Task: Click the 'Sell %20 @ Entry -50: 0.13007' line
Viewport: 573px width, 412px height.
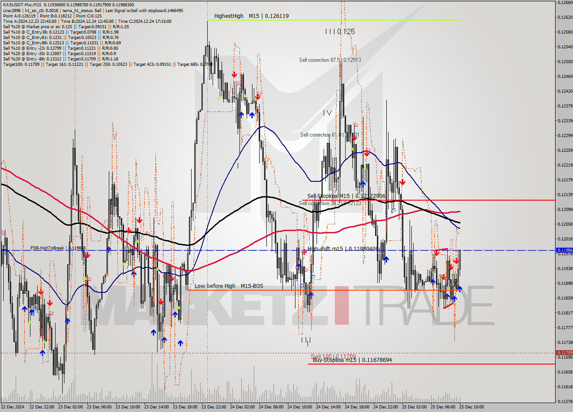Action: [x=60, y=53]
